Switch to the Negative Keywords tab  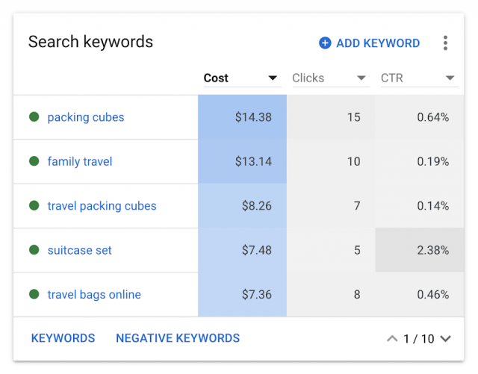click(x=178, y=338)
